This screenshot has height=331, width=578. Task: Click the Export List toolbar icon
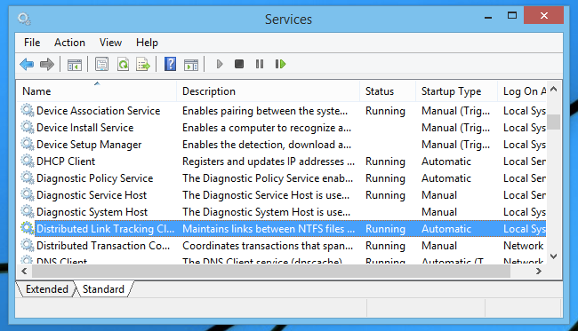pyautogui.click(x=143, y=65)
